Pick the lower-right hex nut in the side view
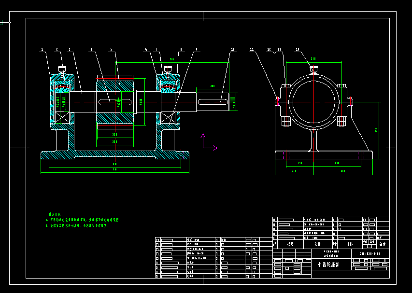 [x=341, y=121]
